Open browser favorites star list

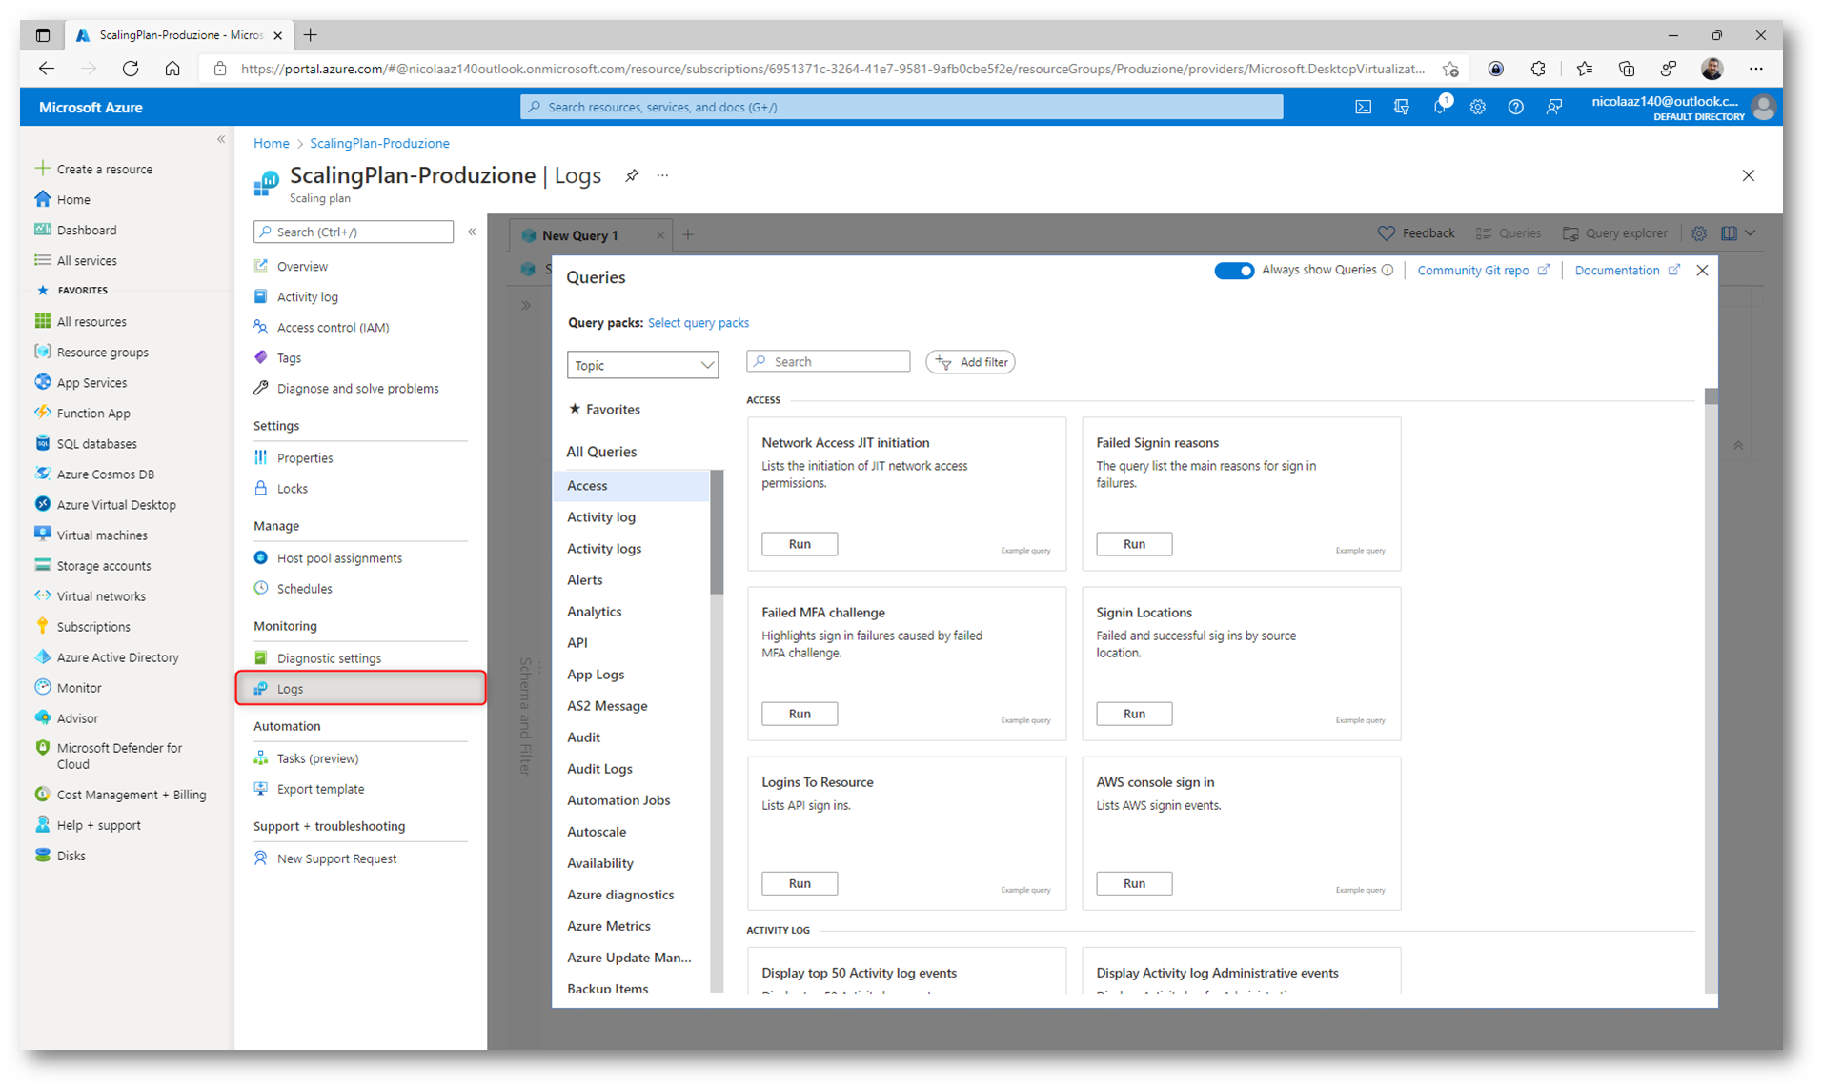tap(1584, 69)
